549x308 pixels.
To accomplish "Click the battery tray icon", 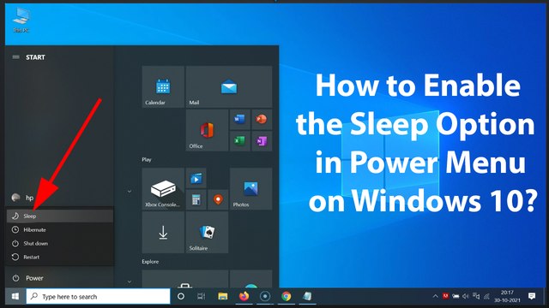I will (x=455, y=297).
